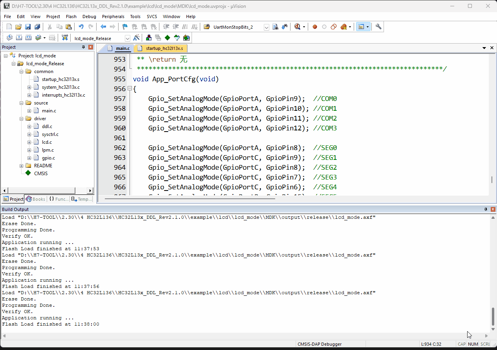This screenshot has width=497, height=350.
Task: Switch to the startup_hc32l13x.s editor tab
Action: coord(161,48)
